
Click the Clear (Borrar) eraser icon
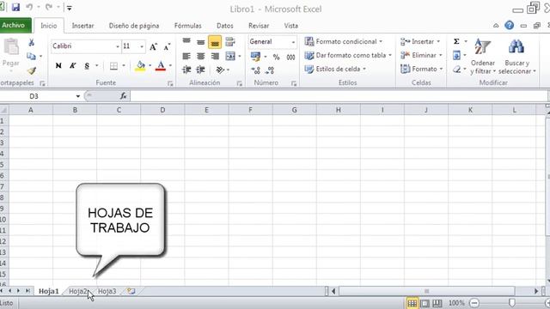click(456, 69)
